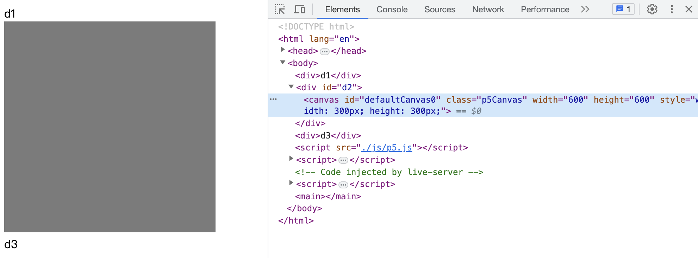
Task: Open the ./js/p5.js script link
Action: 387,148
